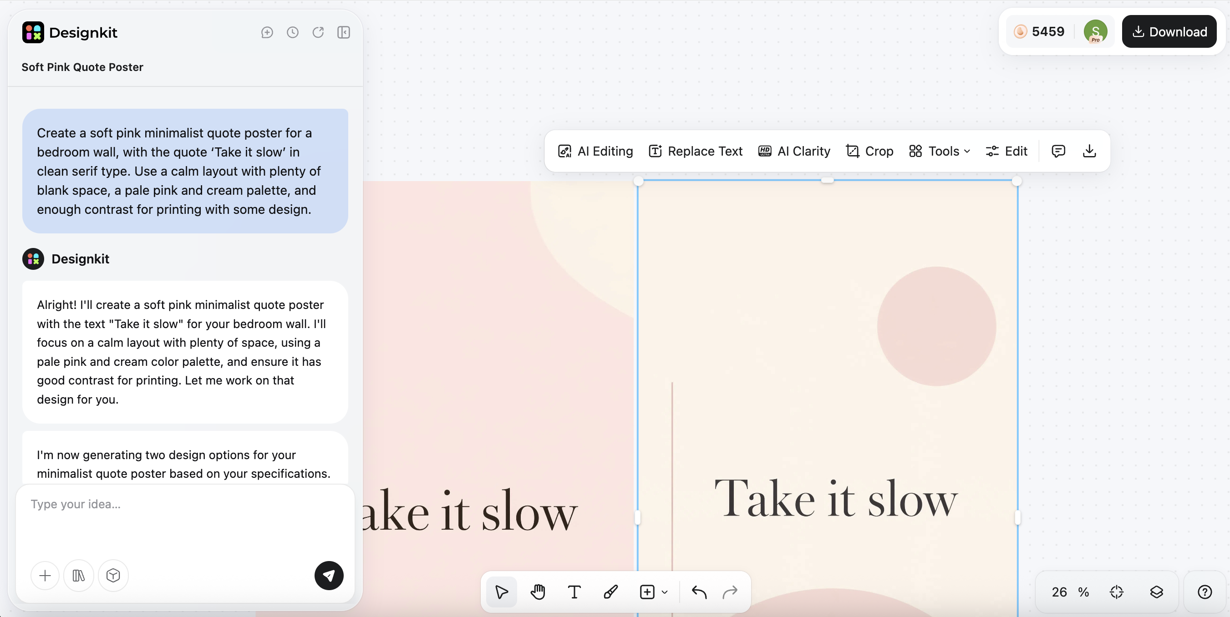Image resolution: width=1230 pixels, height=617 pixels.
Task: Open the user profile avatar
Action: [x=1095, y=31]
